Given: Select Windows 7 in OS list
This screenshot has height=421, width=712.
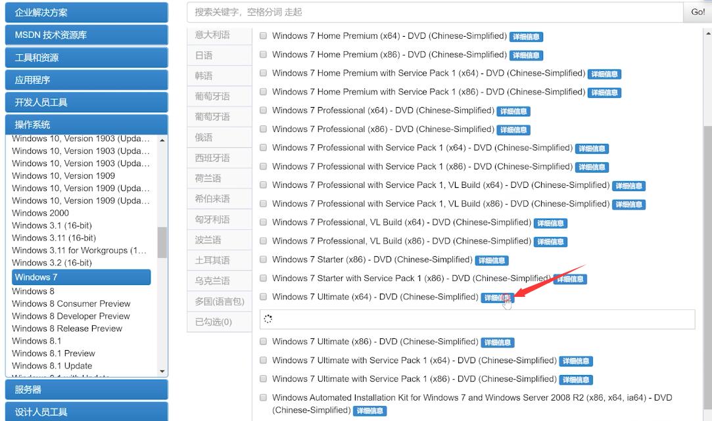Looking at the screenshot, I should tap(82, 277).
